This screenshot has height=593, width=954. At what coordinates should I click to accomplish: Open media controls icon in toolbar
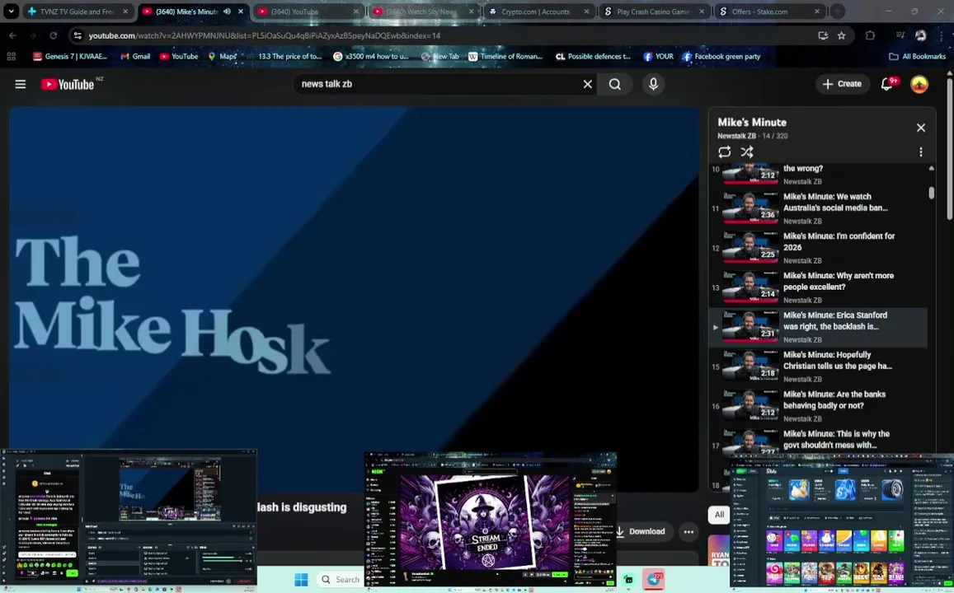pos(900,36)
